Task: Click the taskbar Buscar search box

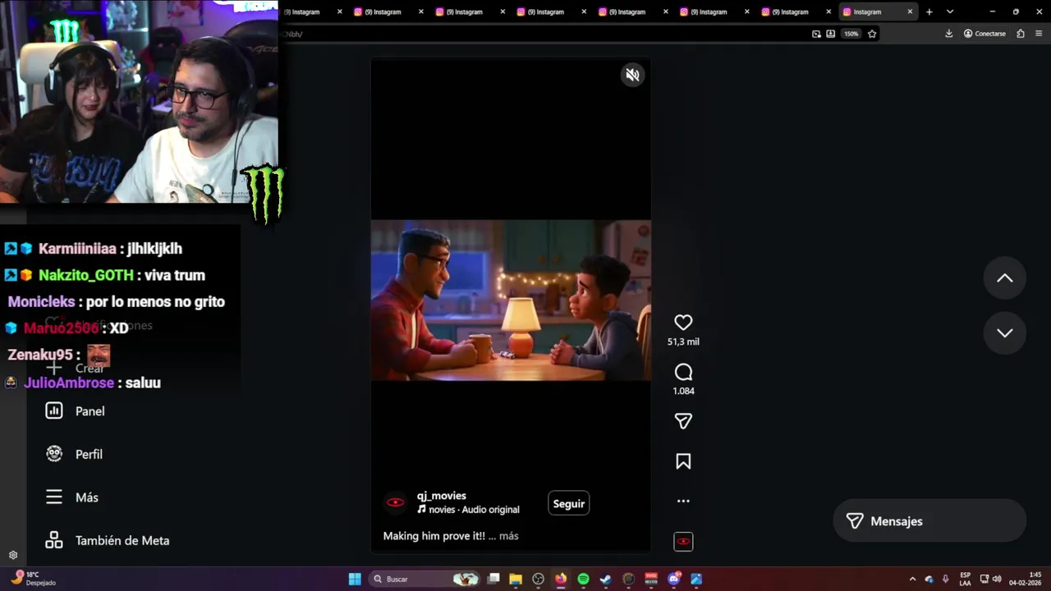Action: 424,579
